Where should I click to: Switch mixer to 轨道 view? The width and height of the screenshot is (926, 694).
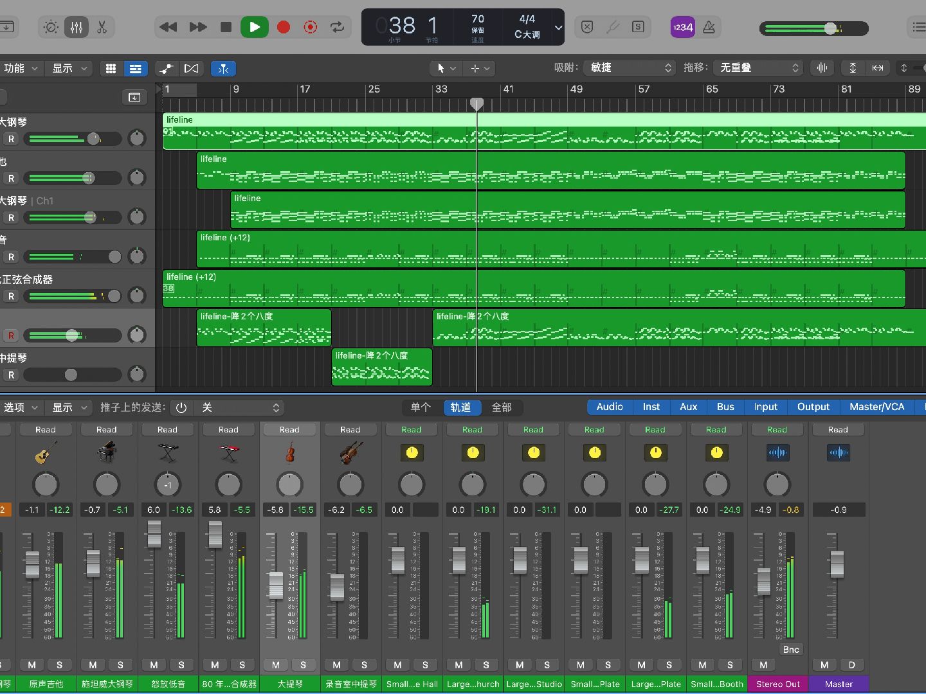tap(460, 407)
